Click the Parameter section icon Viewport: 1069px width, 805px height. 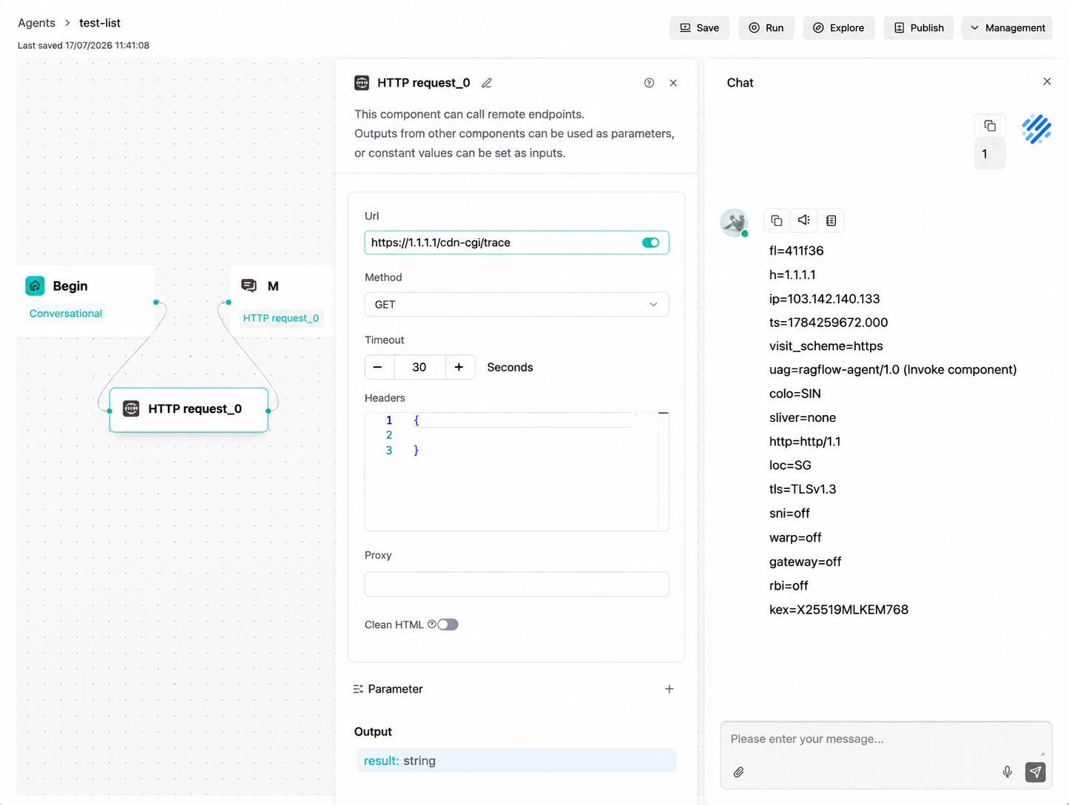point(358,689)
